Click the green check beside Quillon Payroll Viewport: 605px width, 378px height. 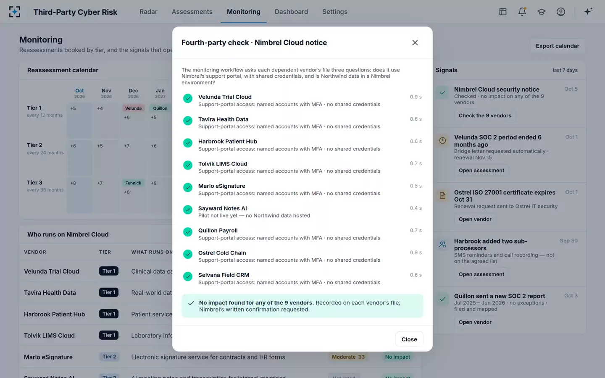[188, 232]
